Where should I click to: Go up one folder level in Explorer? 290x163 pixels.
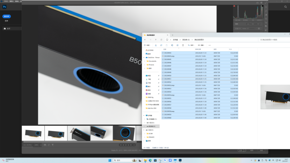(x=156, y=40)
